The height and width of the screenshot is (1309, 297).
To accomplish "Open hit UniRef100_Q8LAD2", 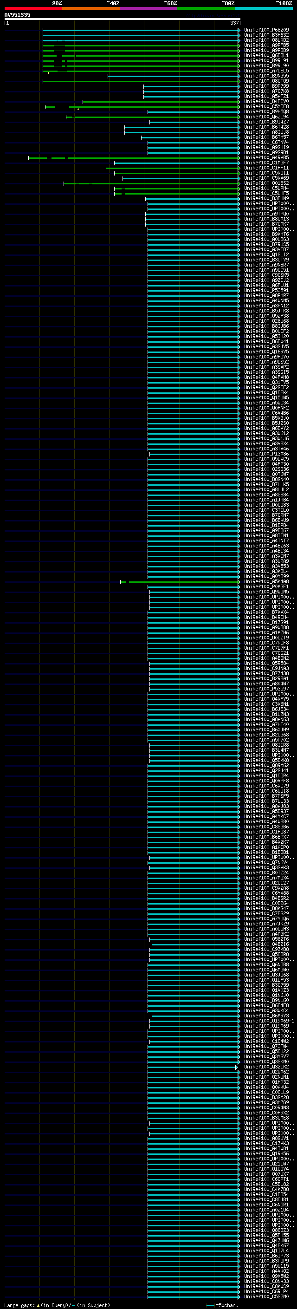I will pyautogui.click(x=266, y=40).
